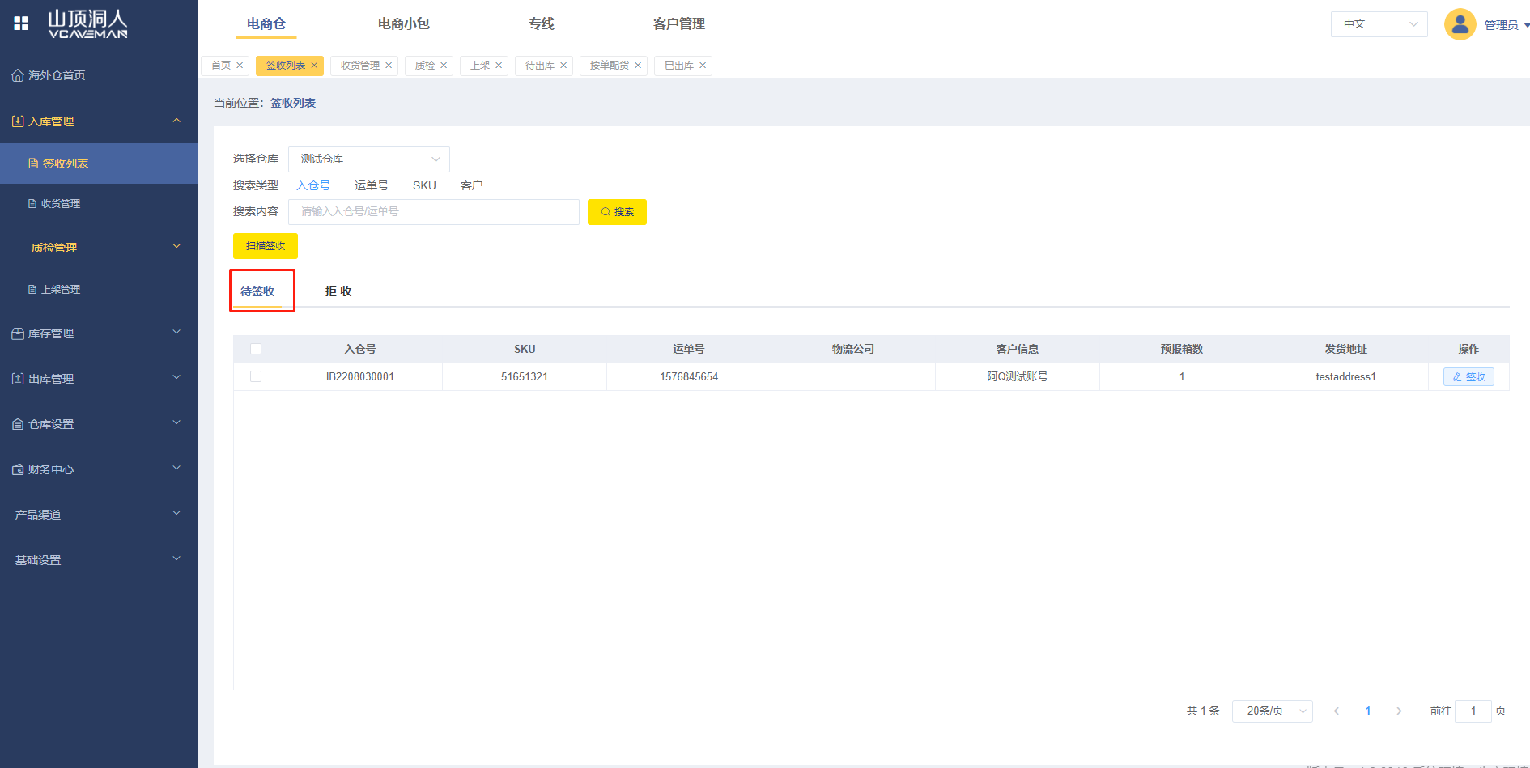The height and width of the screenshot is (768, 1530).
Task: Switch to the 拒收 tab
Action: coord(338,291)
